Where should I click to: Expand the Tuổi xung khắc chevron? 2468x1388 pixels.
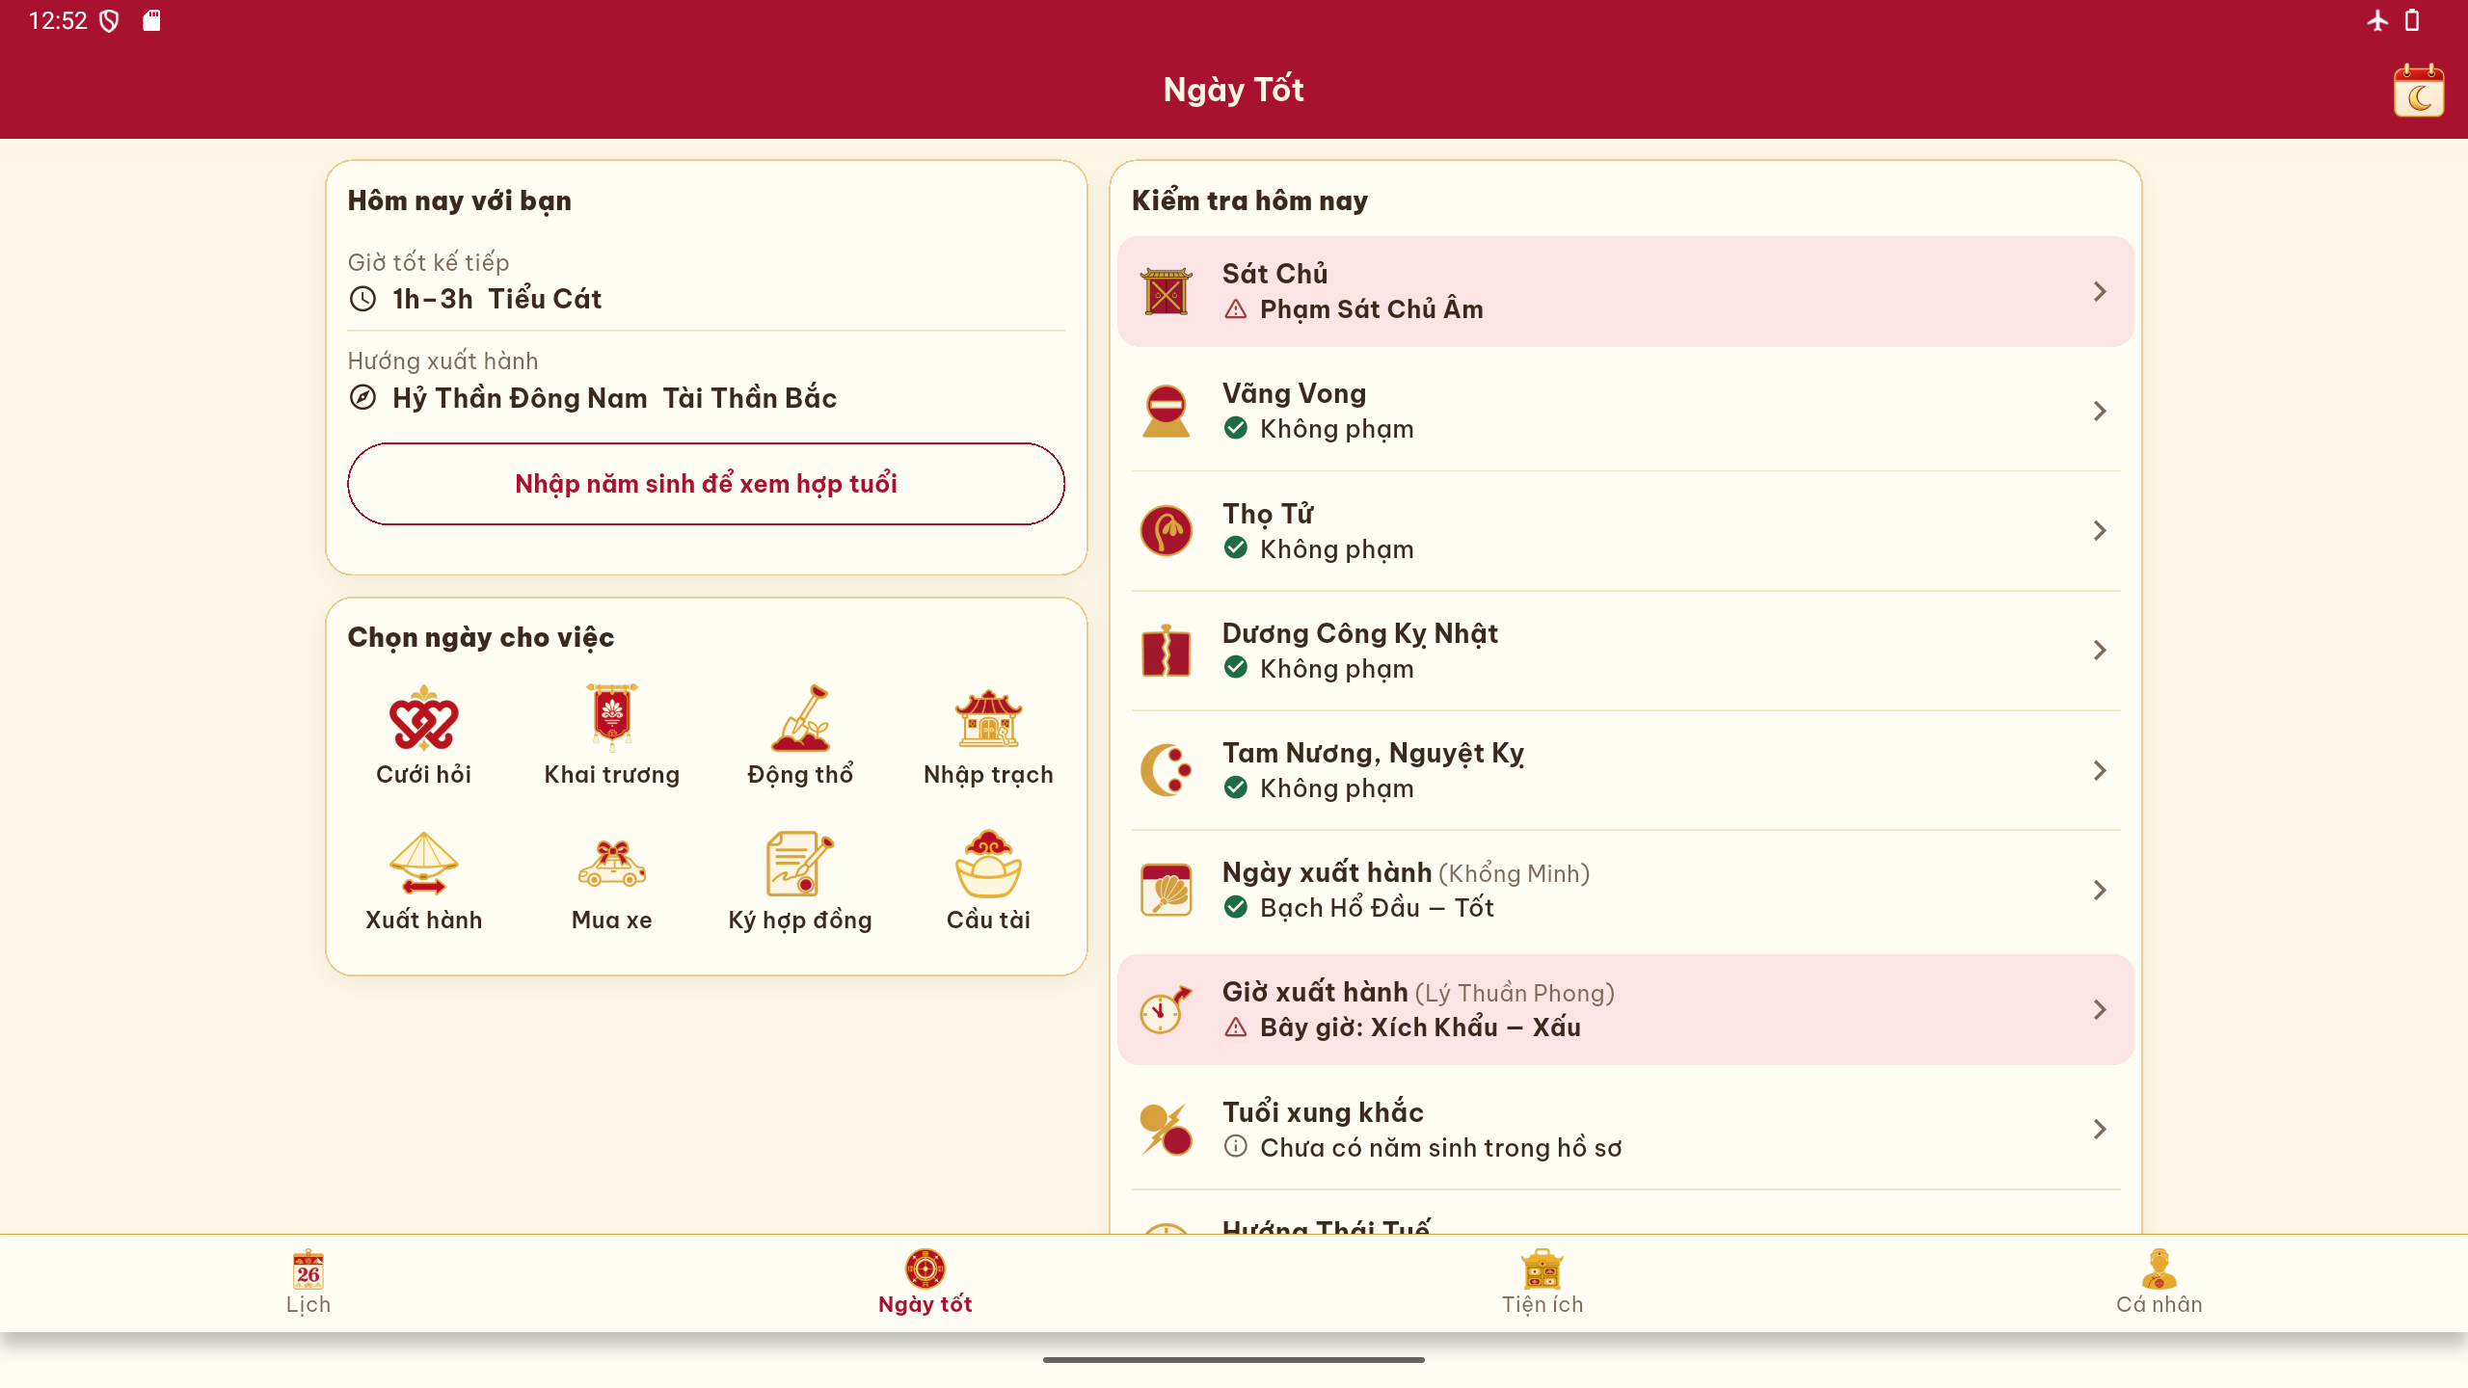pos(2099,1129)
